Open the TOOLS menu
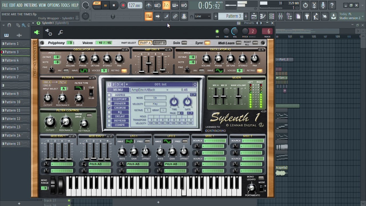 [65, 5]
